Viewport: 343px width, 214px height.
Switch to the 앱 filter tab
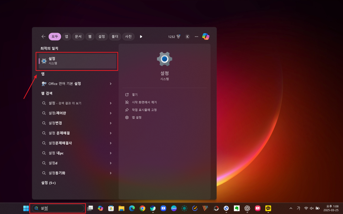tap(66, 36)
